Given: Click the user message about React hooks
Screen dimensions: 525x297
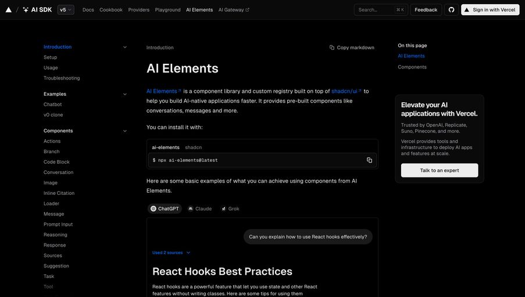Looking at the screenshot, I should click(x=308, y=237).
